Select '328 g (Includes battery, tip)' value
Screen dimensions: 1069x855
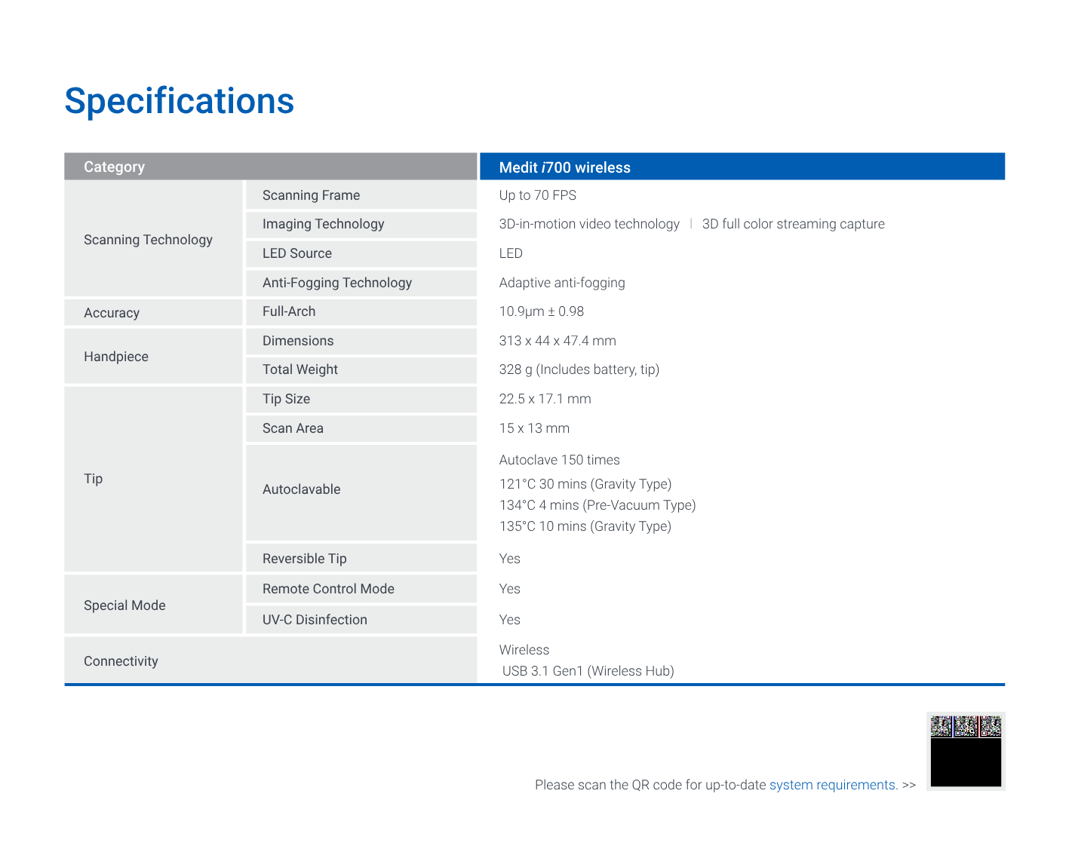579,369
